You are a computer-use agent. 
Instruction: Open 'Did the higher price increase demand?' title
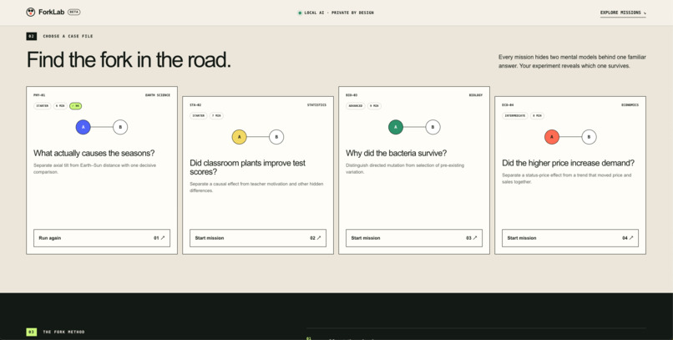569,163
